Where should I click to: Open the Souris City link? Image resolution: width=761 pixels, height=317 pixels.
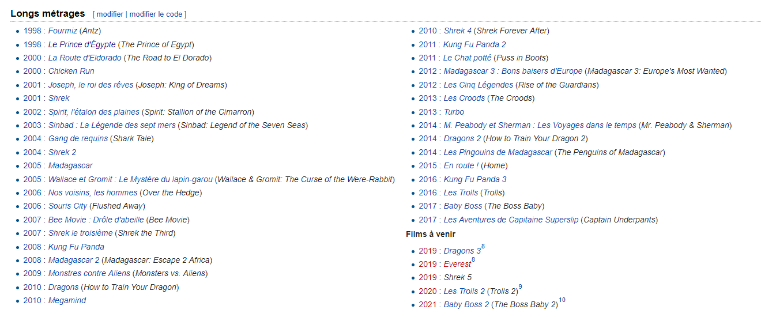click(x=68, y=206)
